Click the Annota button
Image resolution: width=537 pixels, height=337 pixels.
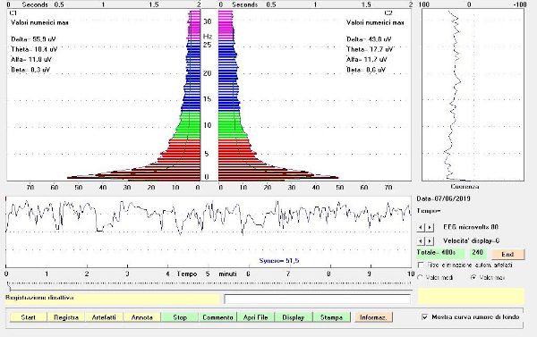tap(141, 317)
